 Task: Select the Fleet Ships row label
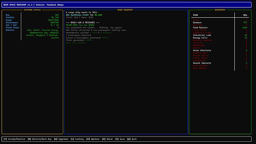pyautogui.click(x=13, y=28)
